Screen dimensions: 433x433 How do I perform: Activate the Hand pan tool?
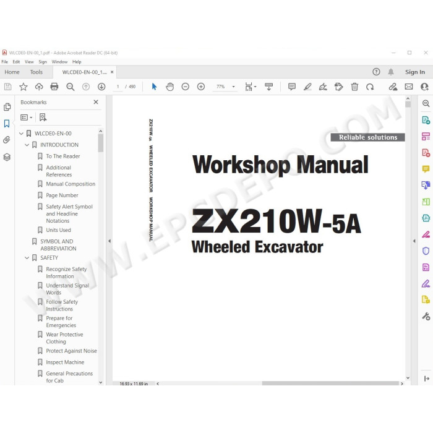(170, 87)
